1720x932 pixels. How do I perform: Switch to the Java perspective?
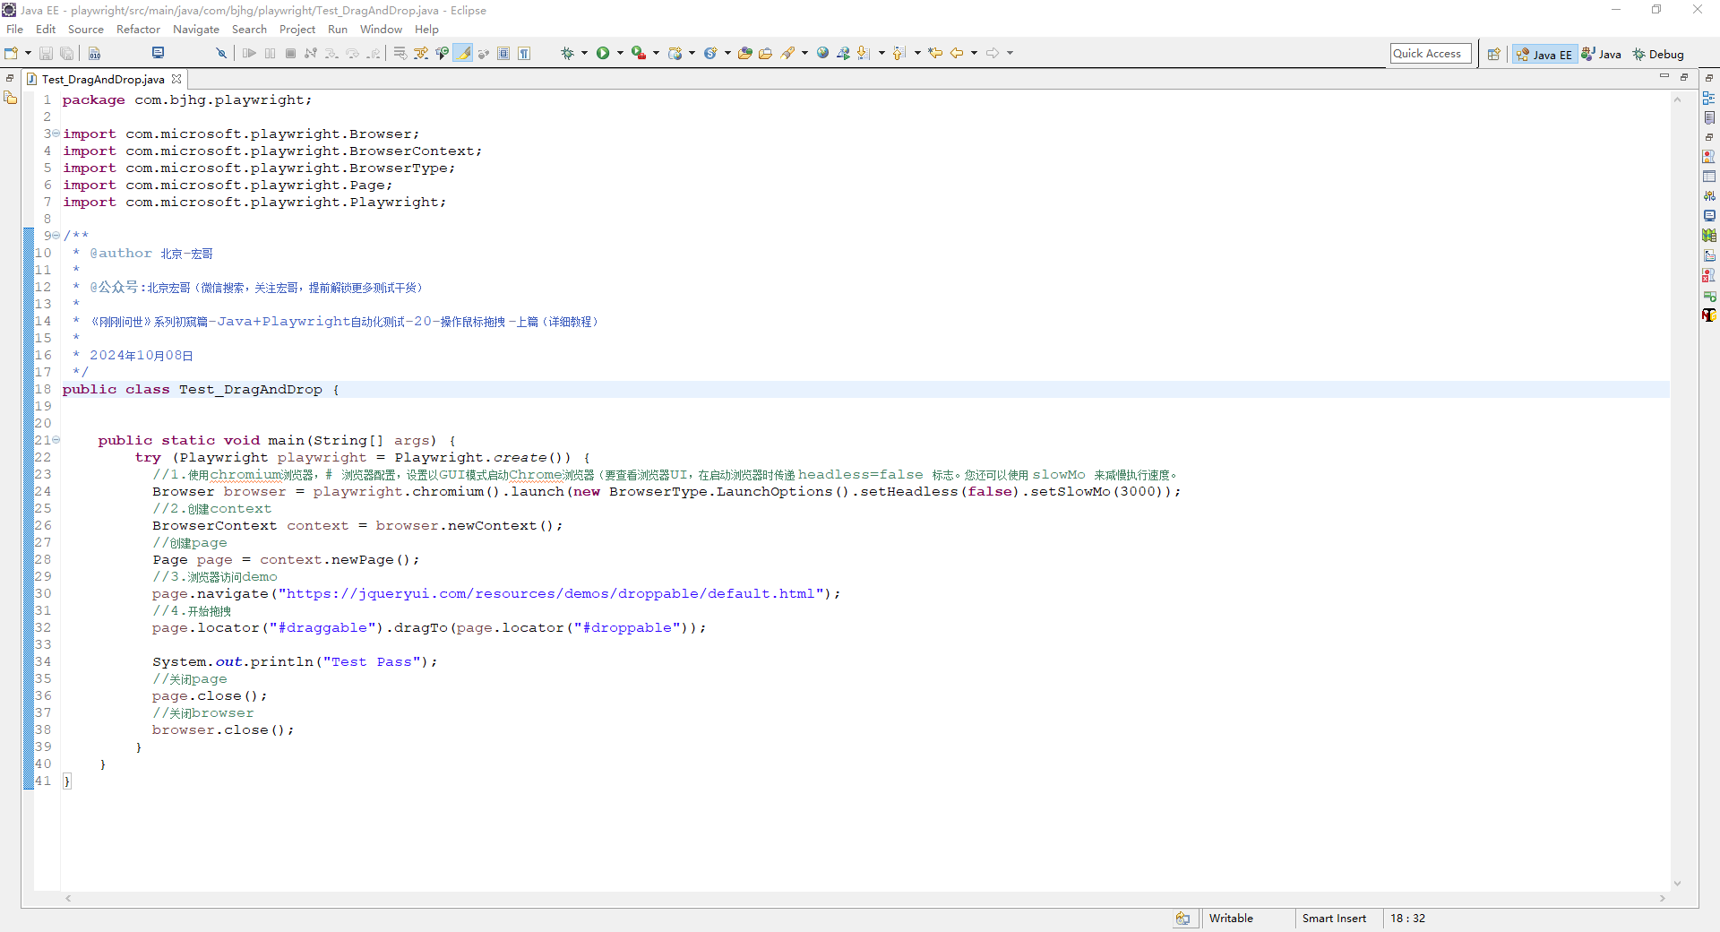[1601, 55]
